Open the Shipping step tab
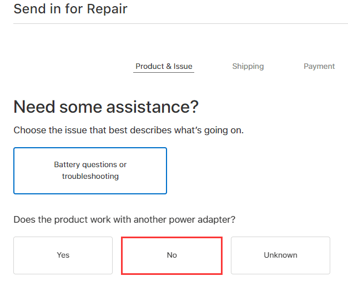Image resolution: width=348 pixels, height=291 pixels. point(248,67)
